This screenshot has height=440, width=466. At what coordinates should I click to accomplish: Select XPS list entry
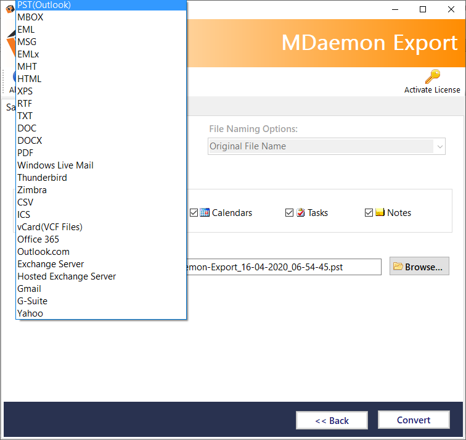(101, 91)
